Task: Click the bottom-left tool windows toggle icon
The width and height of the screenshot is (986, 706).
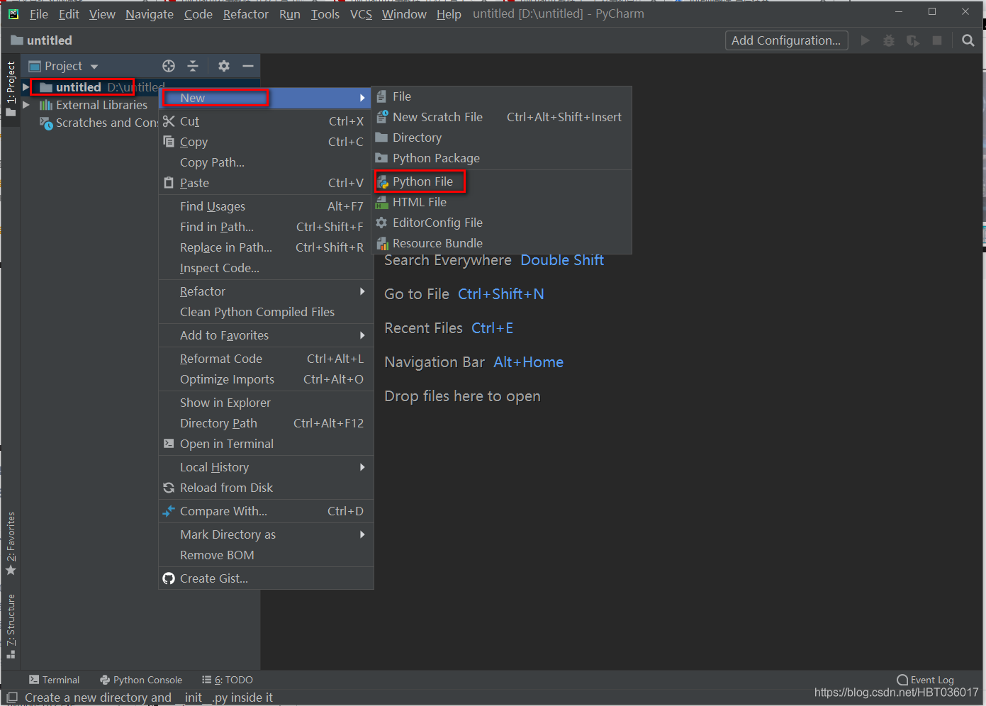Action: [x=12, y=697]
